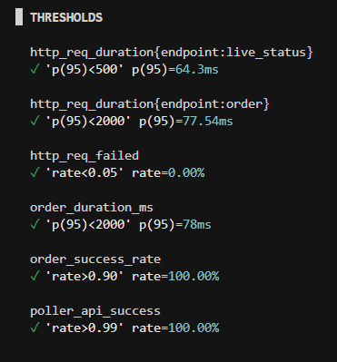The image size is (337, 362).
Task: Click the checkmark before 'rate>0.90'
Action: [35, 277]
